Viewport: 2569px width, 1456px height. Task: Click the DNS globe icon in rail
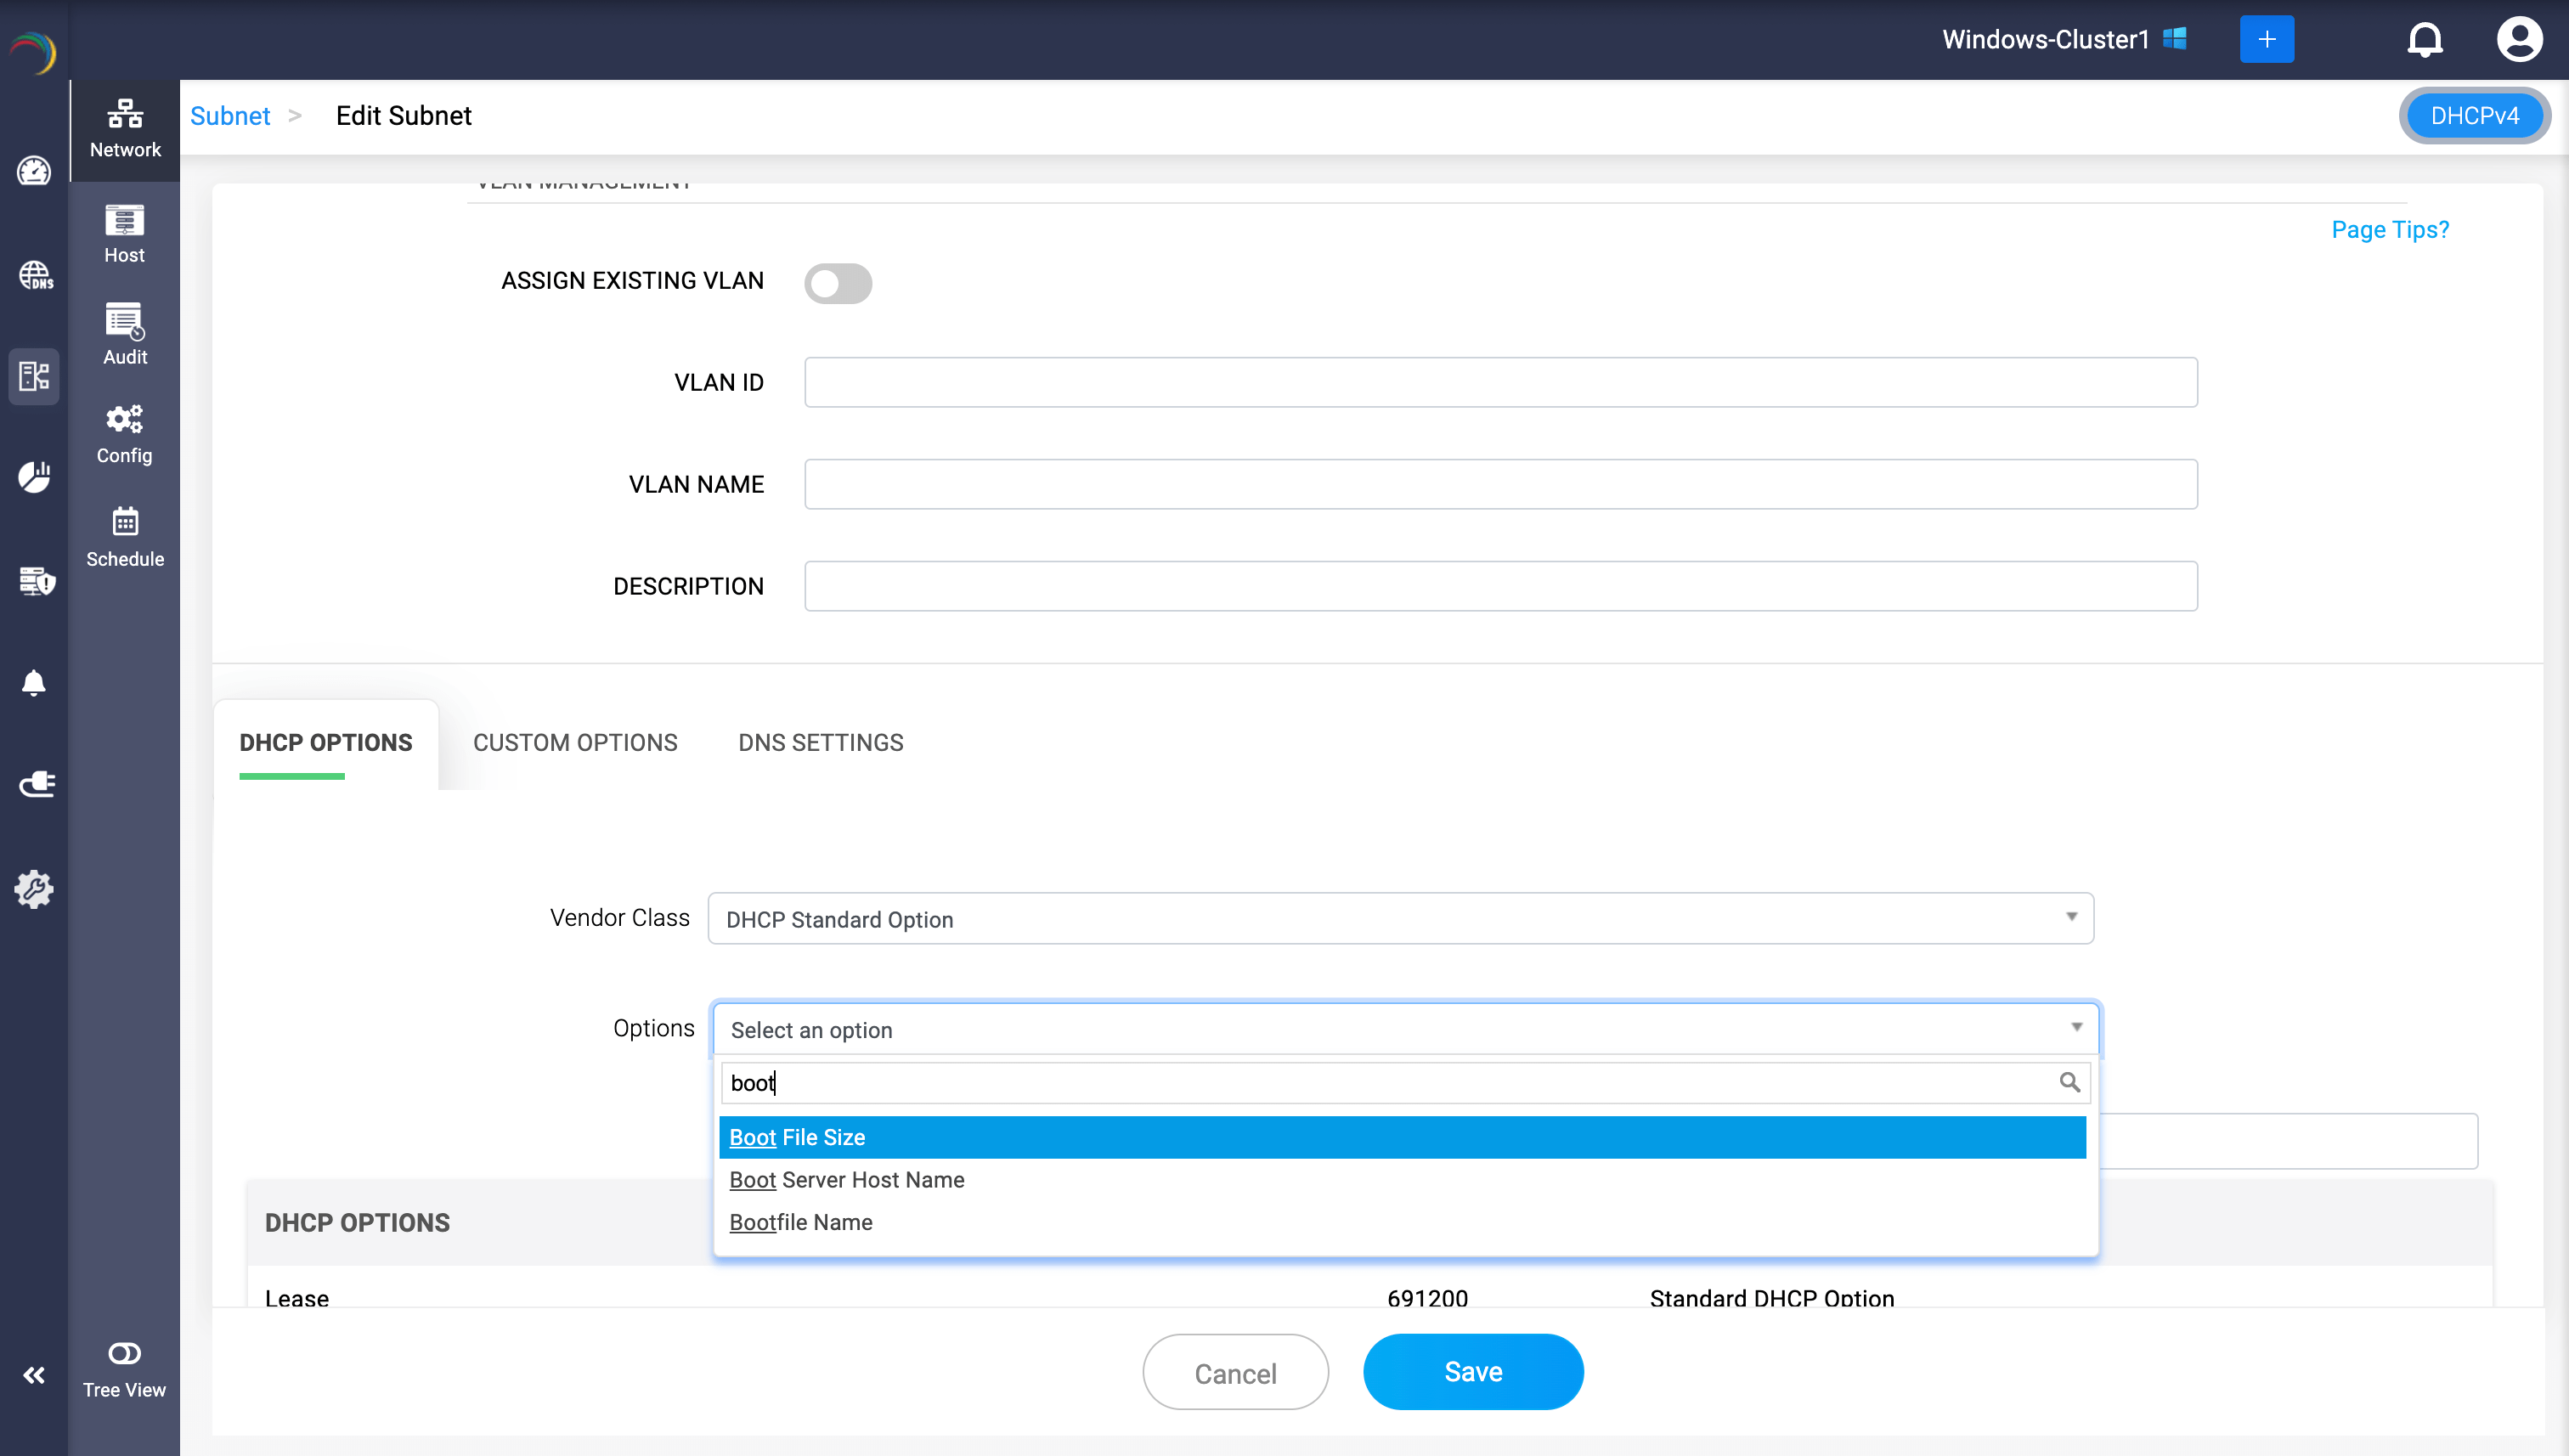point(35,275)
